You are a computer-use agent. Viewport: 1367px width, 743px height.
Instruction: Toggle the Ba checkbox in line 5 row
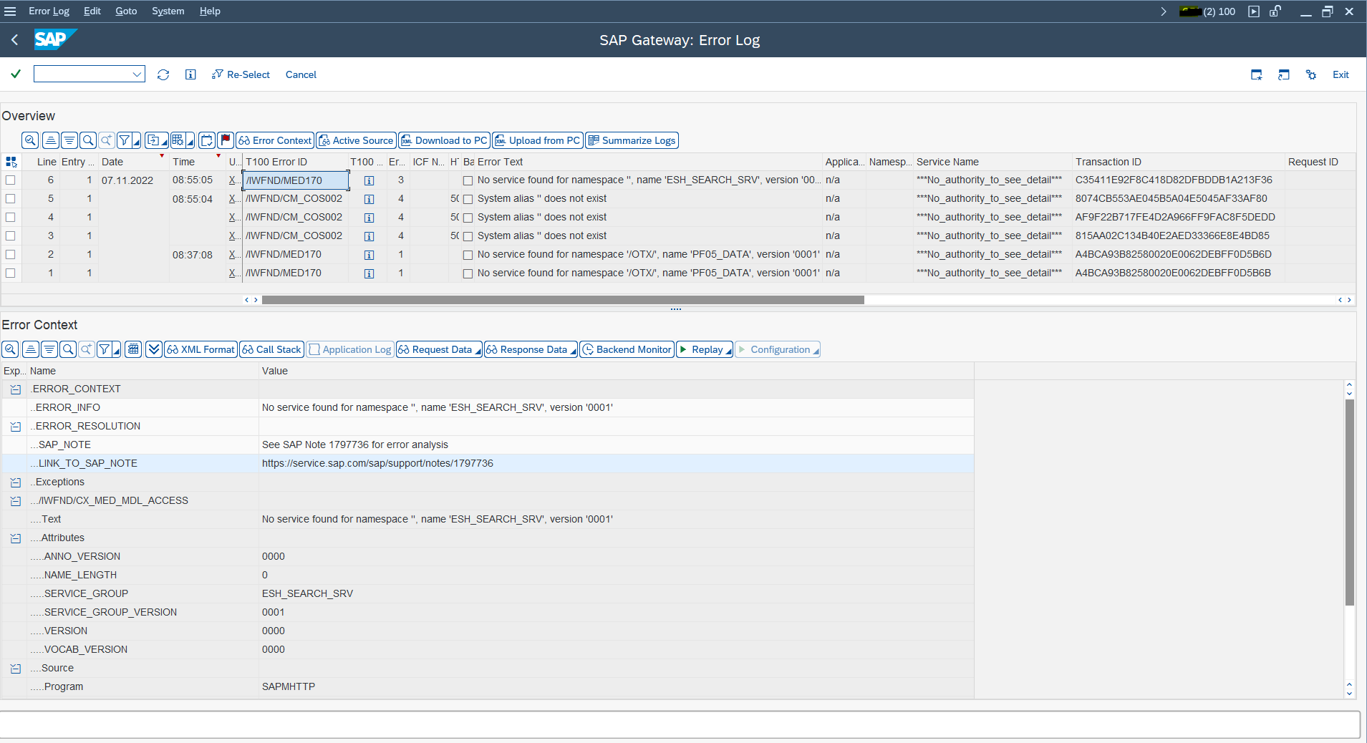468,199
